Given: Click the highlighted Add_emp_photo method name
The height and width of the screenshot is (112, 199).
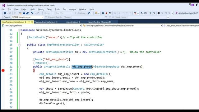Looking at the screenshot, I should click(82, 67).
